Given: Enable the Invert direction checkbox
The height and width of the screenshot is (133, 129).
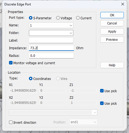Looking at the screenshot, I should tap(11, 122).
